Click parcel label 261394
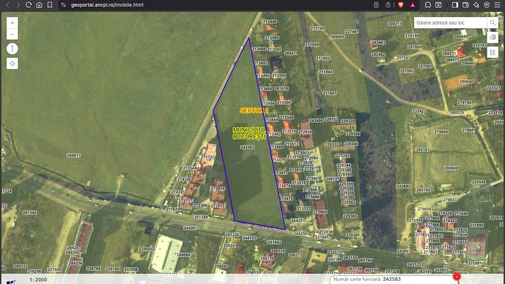 point(29,213)
